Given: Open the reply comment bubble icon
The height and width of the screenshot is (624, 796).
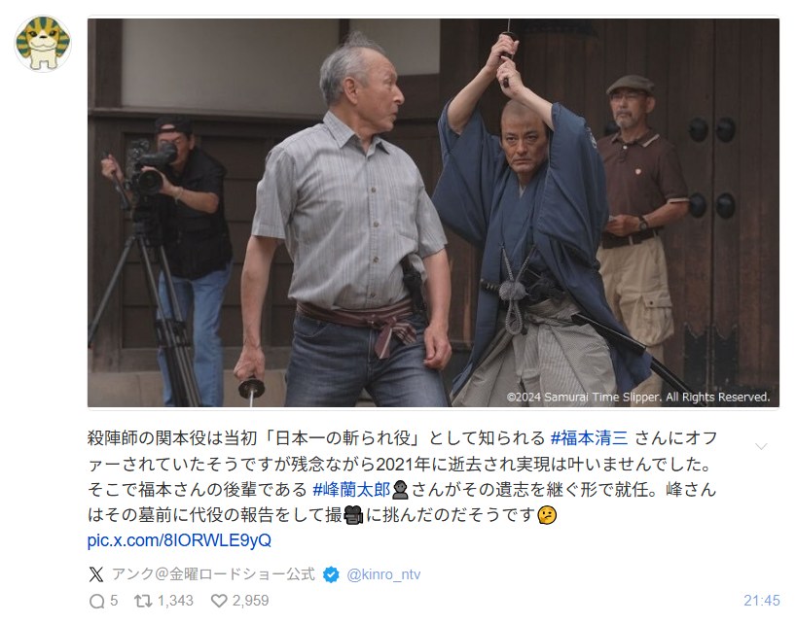Looking at the screenshot, I should click(96, 602).
